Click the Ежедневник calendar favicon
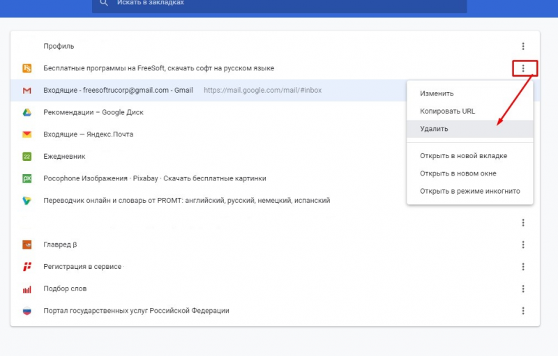The height and width of the screenshot is (356, 558). click(x=27, y=156)
